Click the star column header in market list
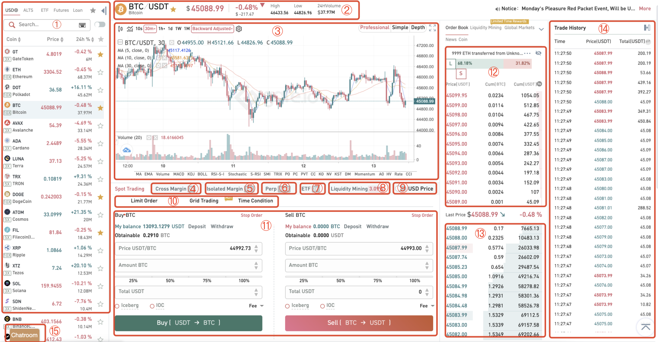Image resolution: width=658 pixels, height=342 pixels. click(101, 39)
